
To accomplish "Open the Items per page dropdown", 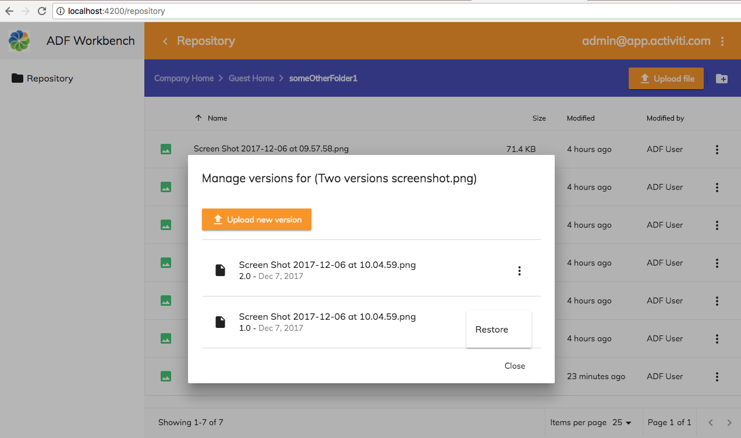I will (x=622, y=423).
